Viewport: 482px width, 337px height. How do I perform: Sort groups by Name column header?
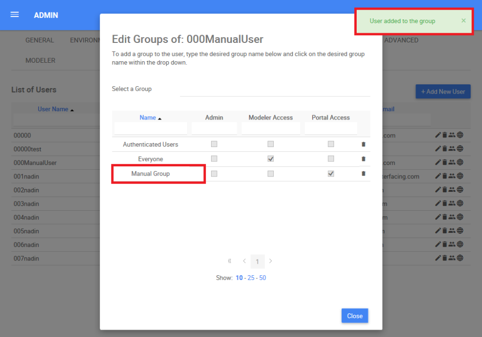click(x=148, y=118)
